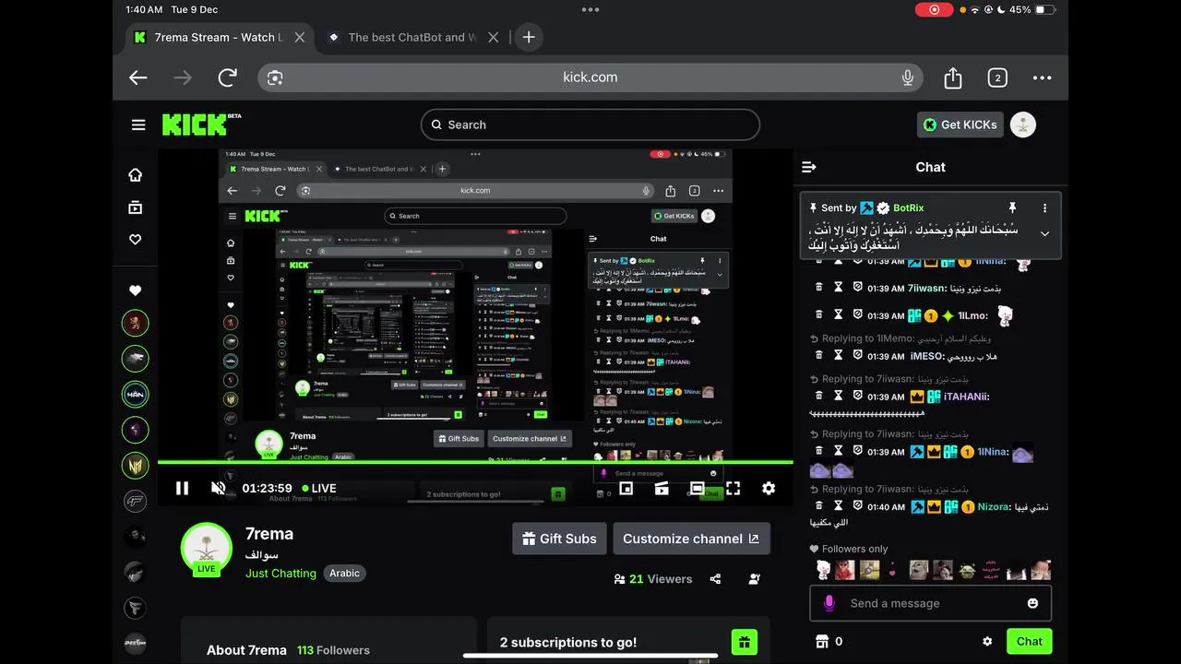This screenshot has width=1181, height=664.
Task: Close the 7rema Stream tab
Action: pyautogui.click(x=300, y=37)
